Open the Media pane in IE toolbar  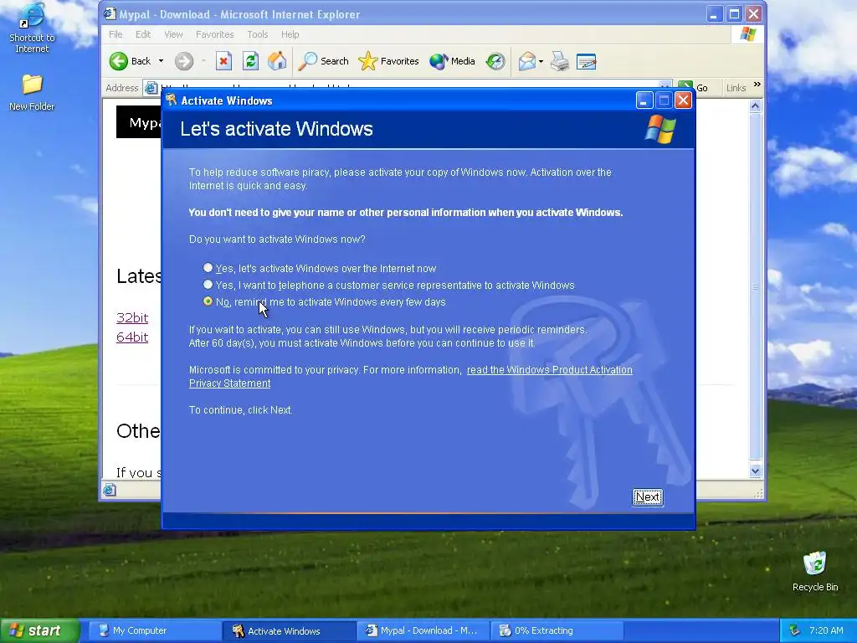(x=452, y=61)
